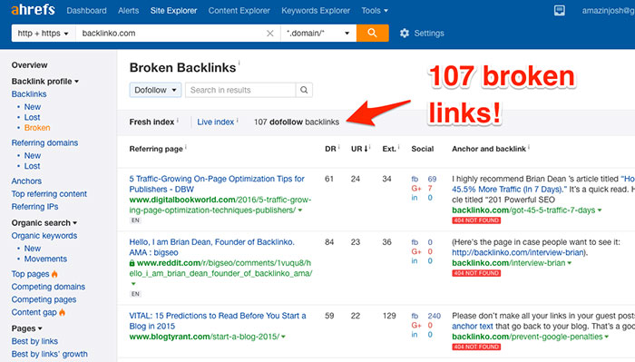Viewport: 635px width, 362px height.
Task: Sort by the UR column header
Action: 359,149
